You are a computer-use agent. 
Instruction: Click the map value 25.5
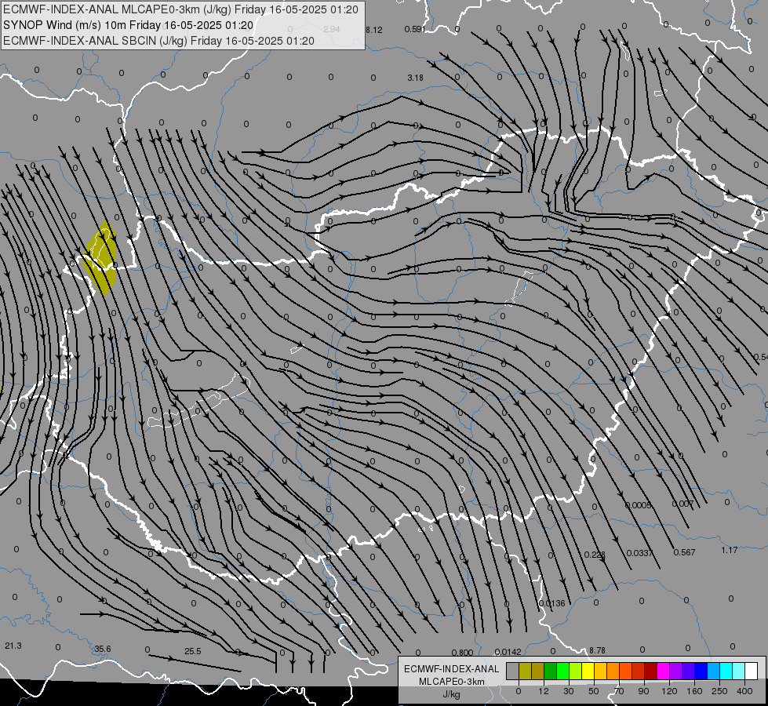click(x=193, y=651)
